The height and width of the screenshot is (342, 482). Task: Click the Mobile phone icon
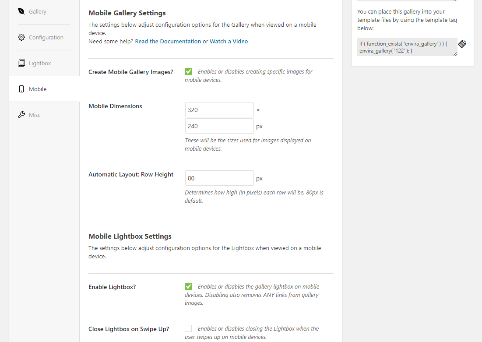click(21, 89)
